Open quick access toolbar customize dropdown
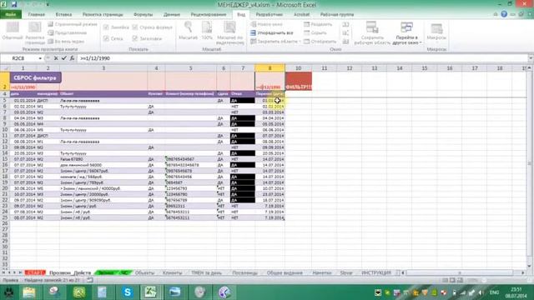Screen dimensions: 534x300 click(48, 5)
